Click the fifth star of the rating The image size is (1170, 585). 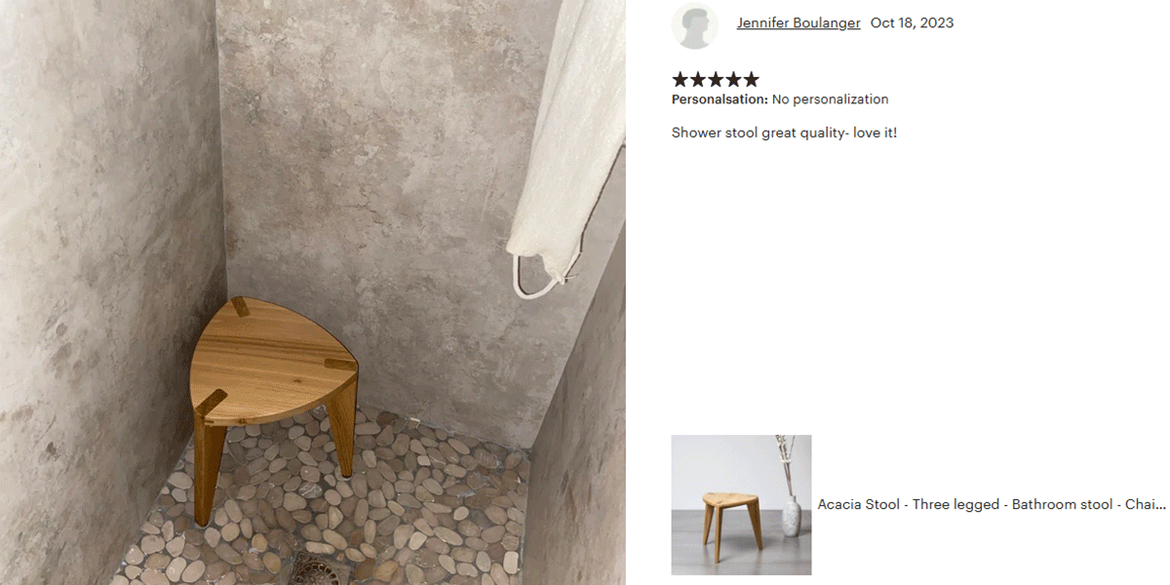750,79
